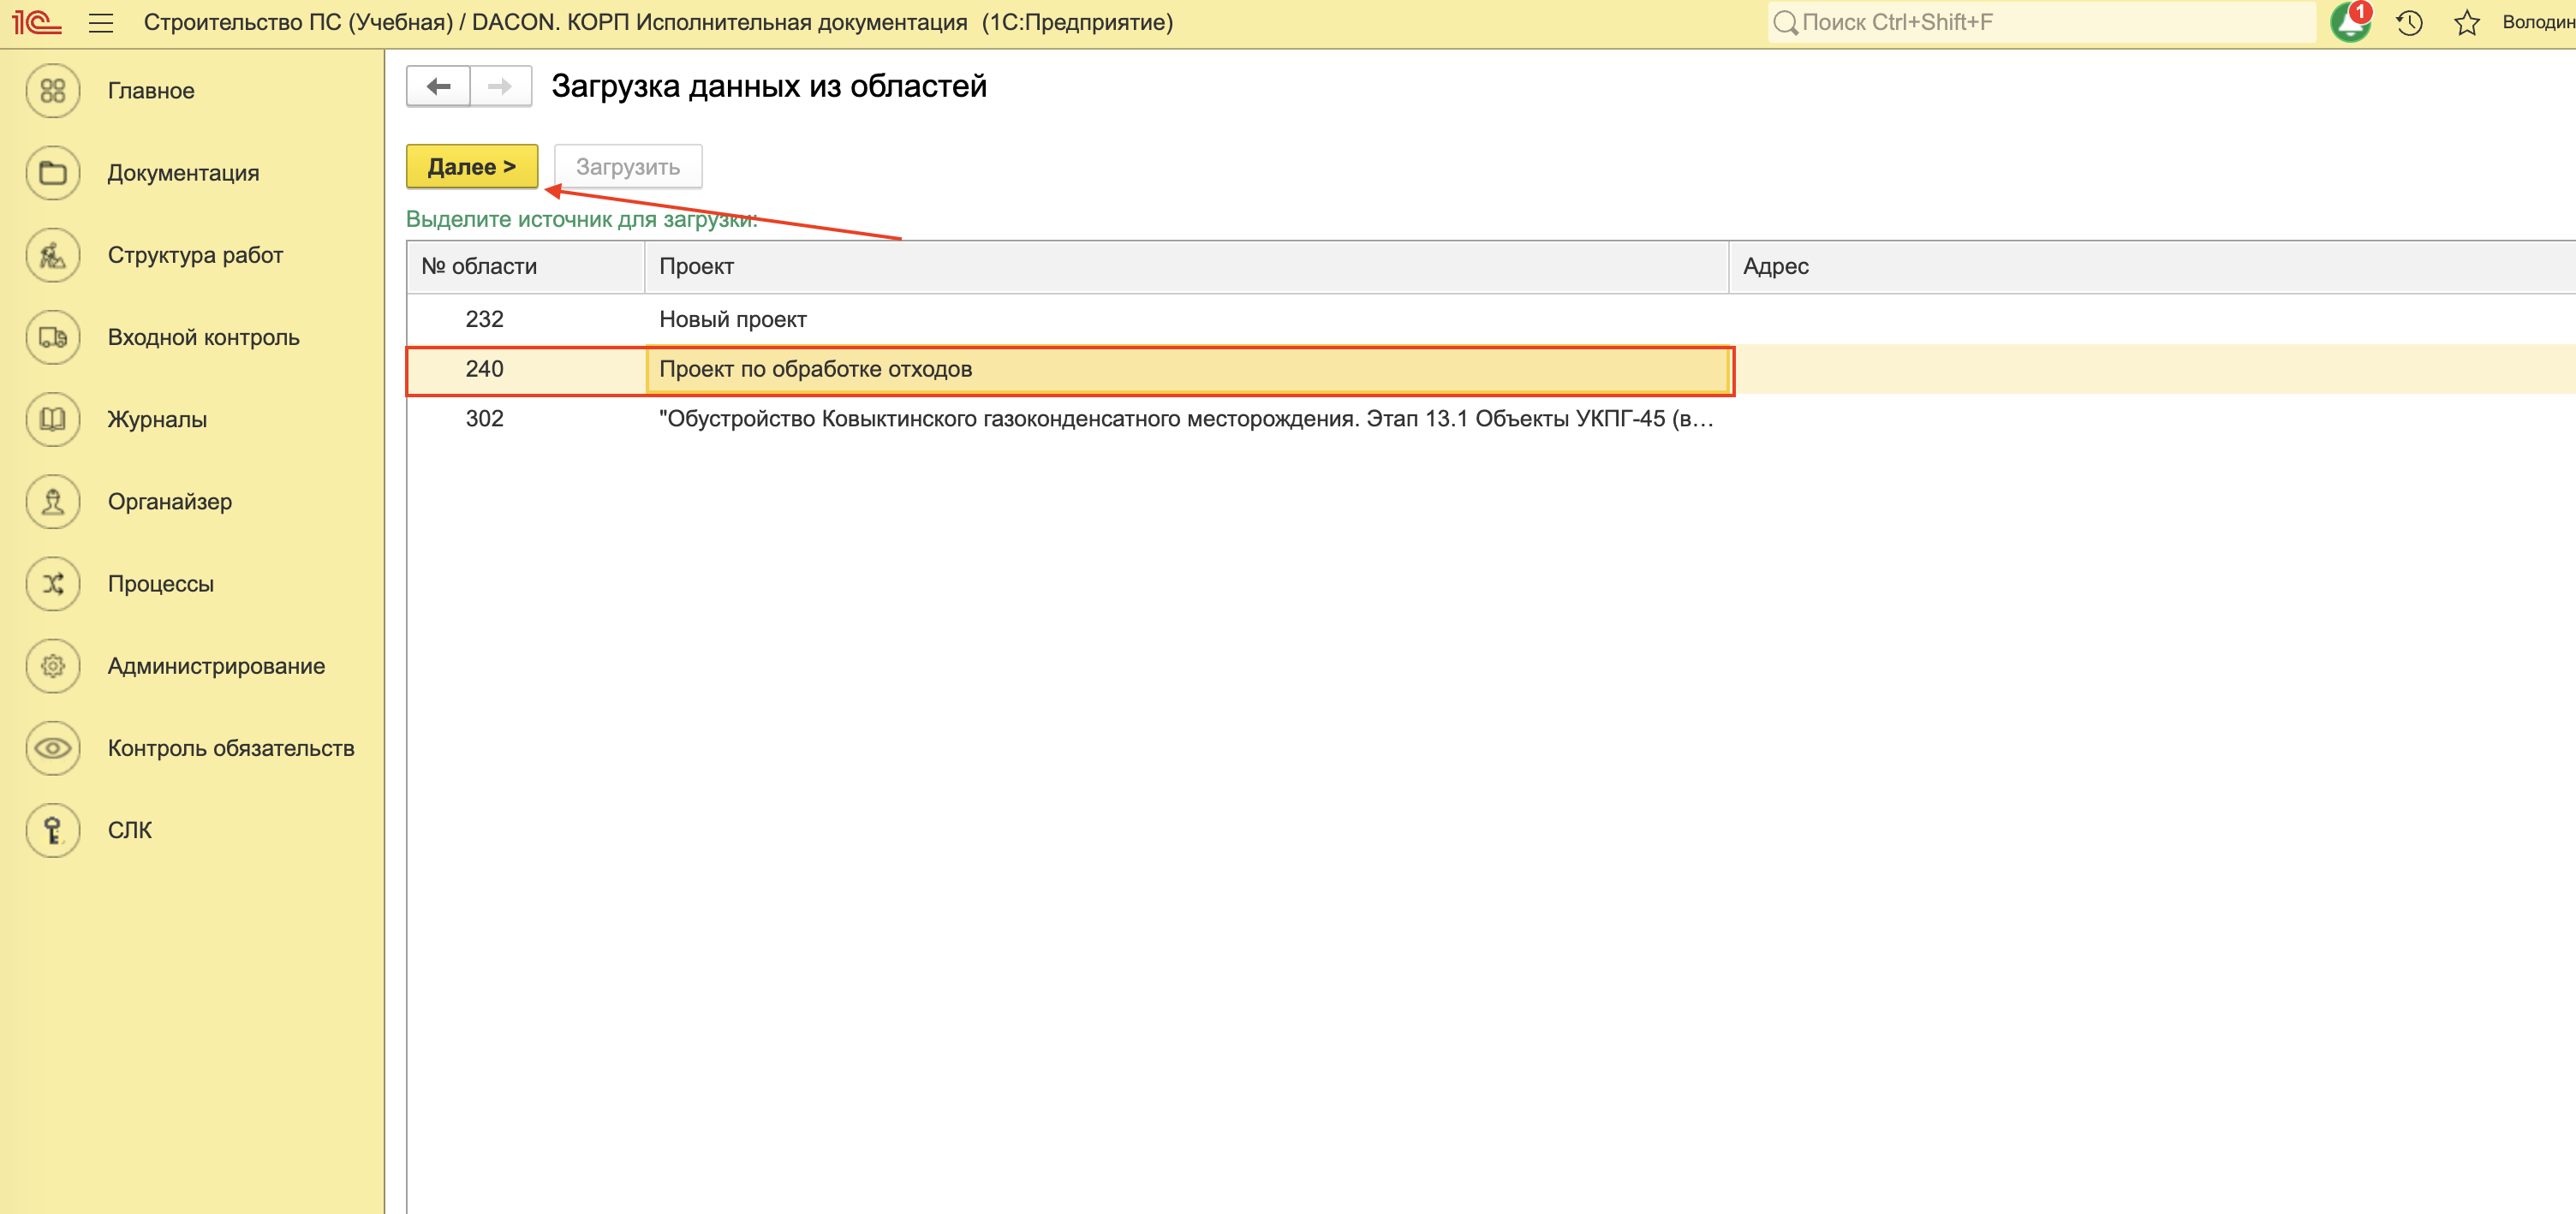Click the Далее > button
Viewport: 2576px width, 1214px height.
471,166
